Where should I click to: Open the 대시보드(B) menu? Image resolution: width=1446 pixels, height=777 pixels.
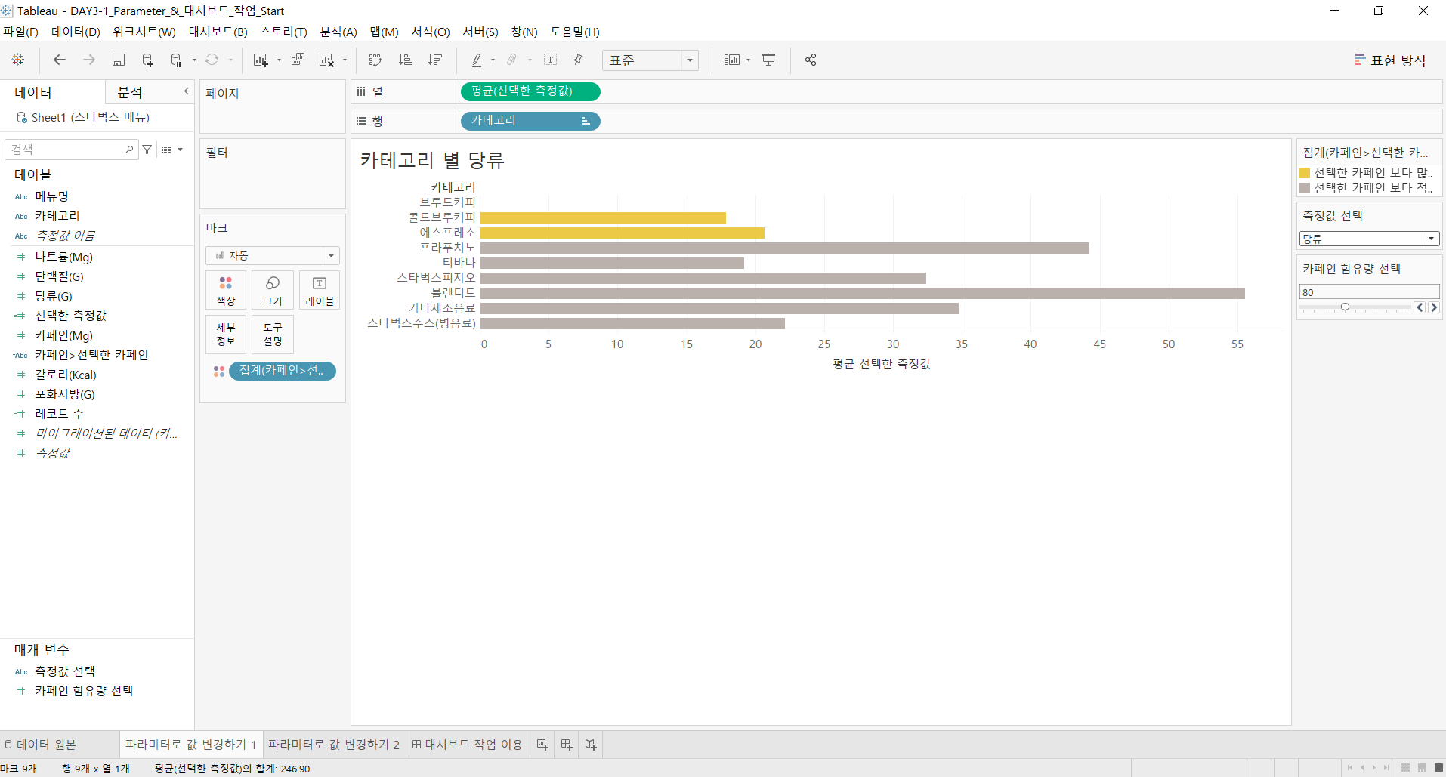click(218, 32)
